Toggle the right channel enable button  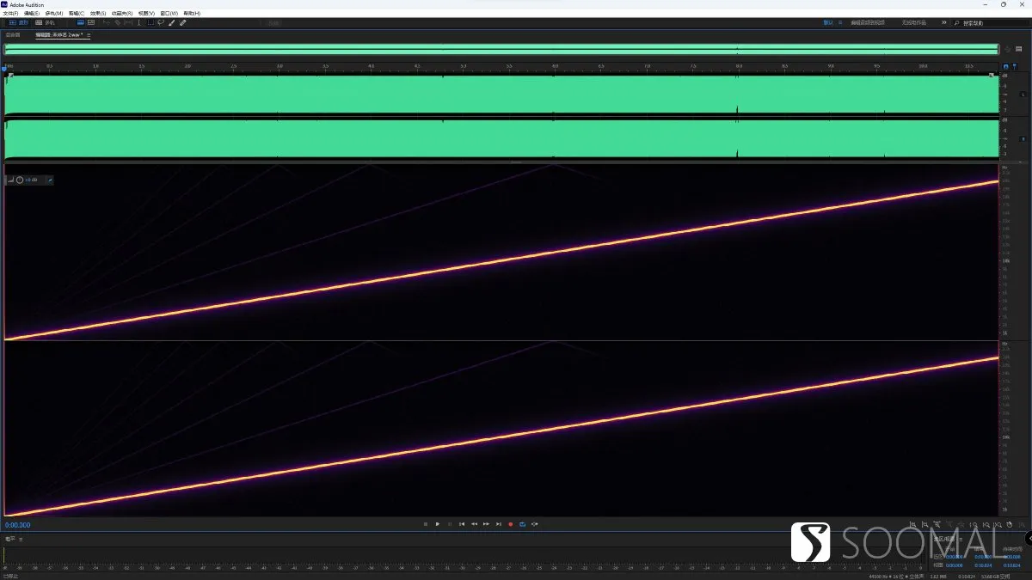tap(1023, 138)
